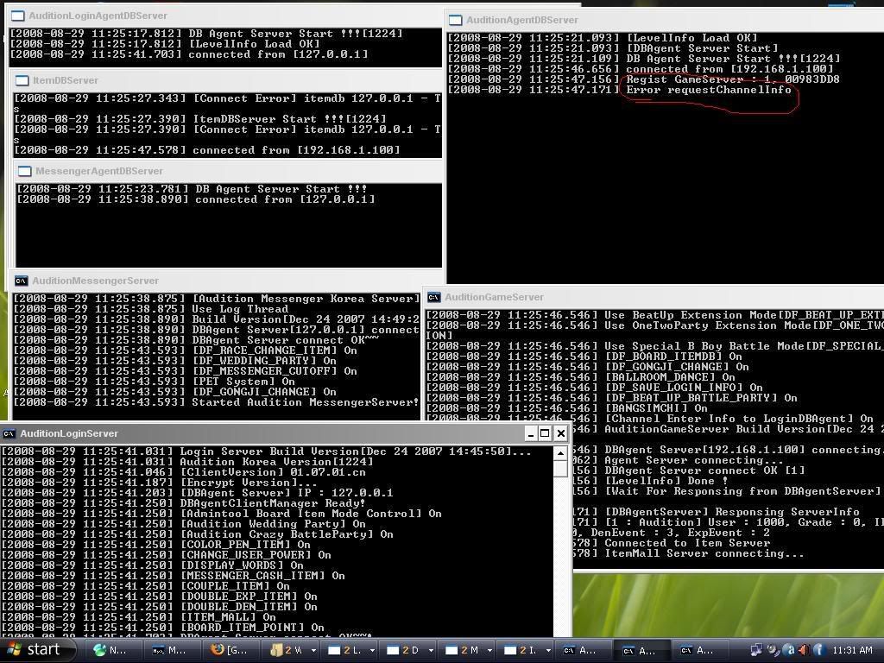Image resolution: width=884 pixels, height=663 pixels.
Task: Expand the '2 W' grouped taskbar dropdown
Action: [313, 650]
